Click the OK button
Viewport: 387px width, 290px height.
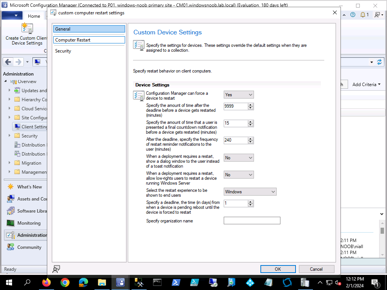[278, 269]
